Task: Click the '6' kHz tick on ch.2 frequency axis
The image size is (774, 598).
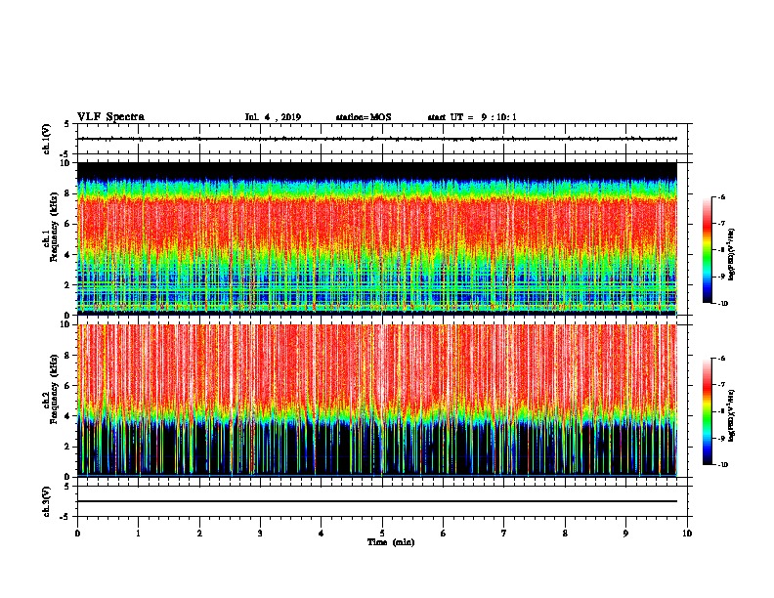Action: click(67, 385)
